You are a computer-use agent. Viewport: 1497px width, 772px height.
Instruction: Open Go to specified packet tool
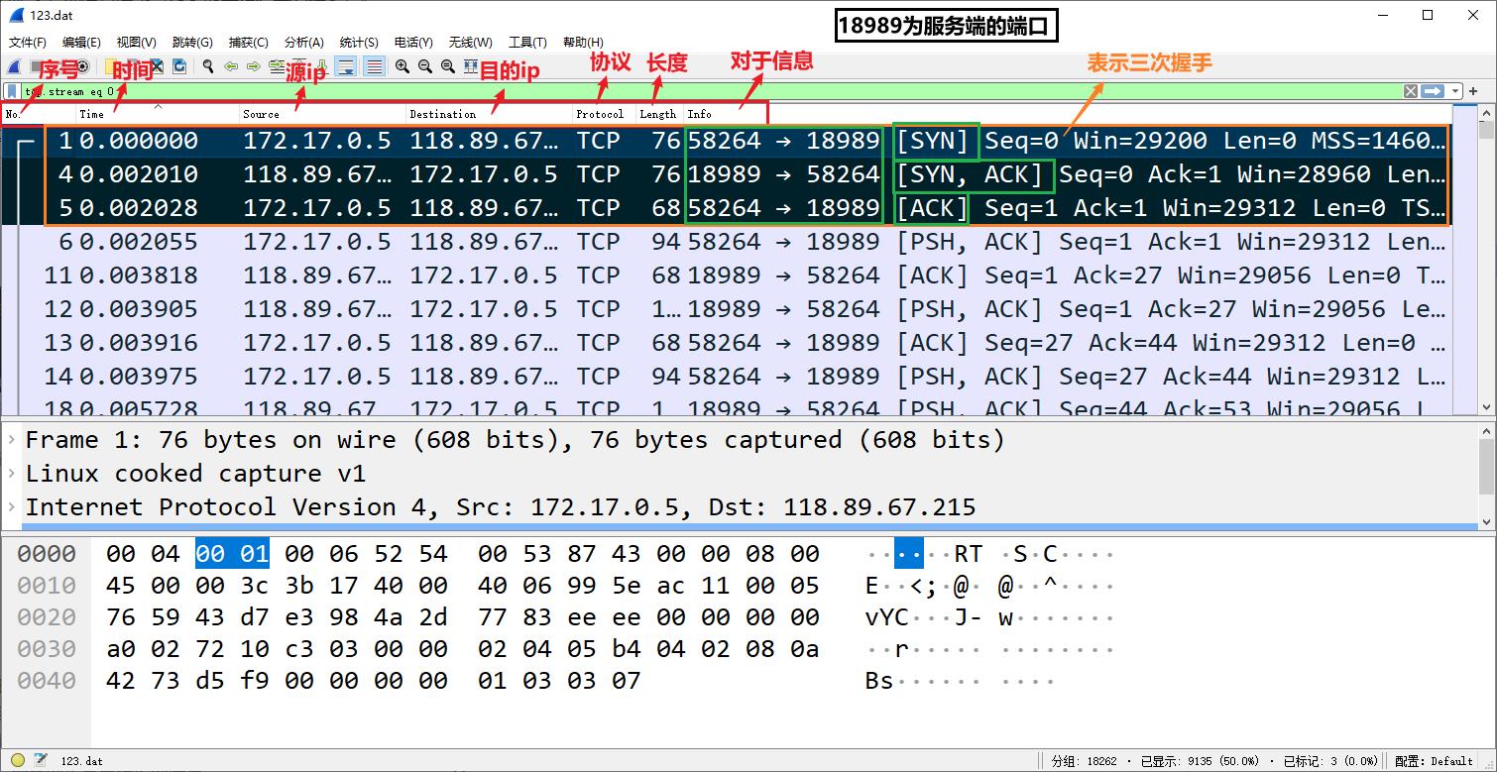277,66
